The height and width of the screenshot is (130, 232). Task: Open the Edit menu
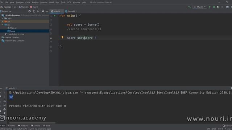[x=6, y=3]
